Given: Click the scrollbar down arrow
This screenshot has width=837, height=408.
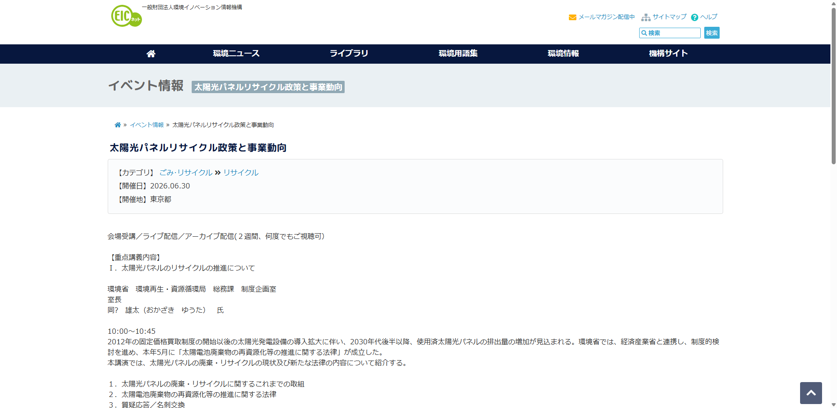Looking at the screenshot, I should pyautogui.click(x=833, y=404).
